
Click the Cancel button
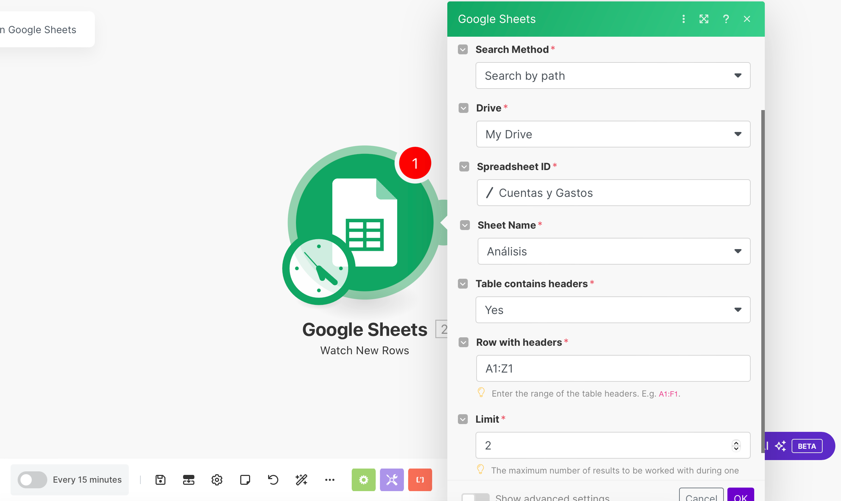701,496
